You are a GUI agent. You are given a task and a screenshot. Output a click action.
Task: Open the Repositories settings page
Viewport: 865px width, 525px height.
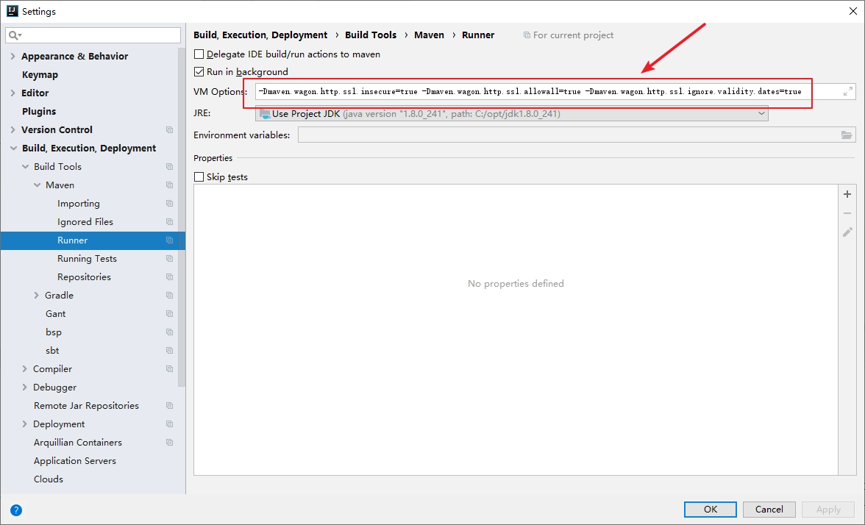click(x=84, y=276)
